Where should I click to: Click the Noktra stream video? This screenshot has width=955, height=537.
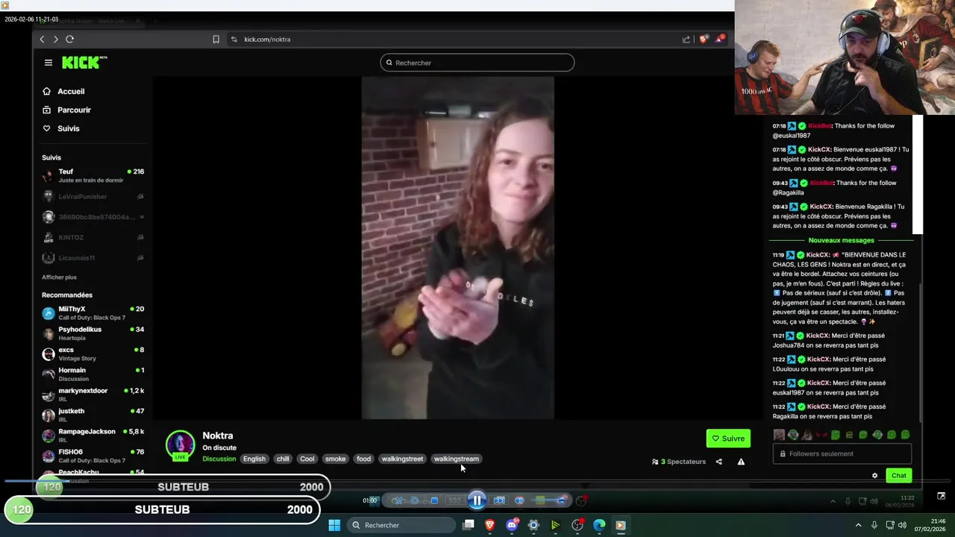[x=457, y=248]
